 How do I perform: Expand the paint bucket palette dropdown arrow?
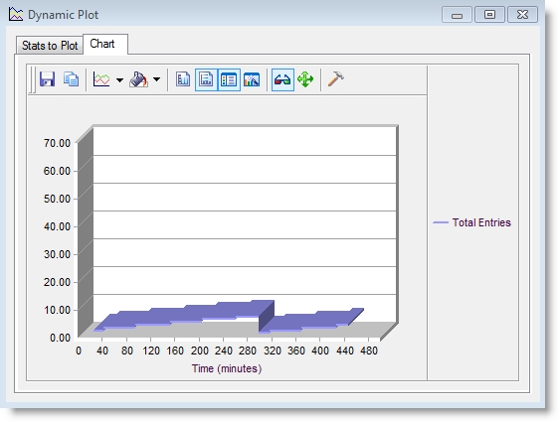coord(156,79)
